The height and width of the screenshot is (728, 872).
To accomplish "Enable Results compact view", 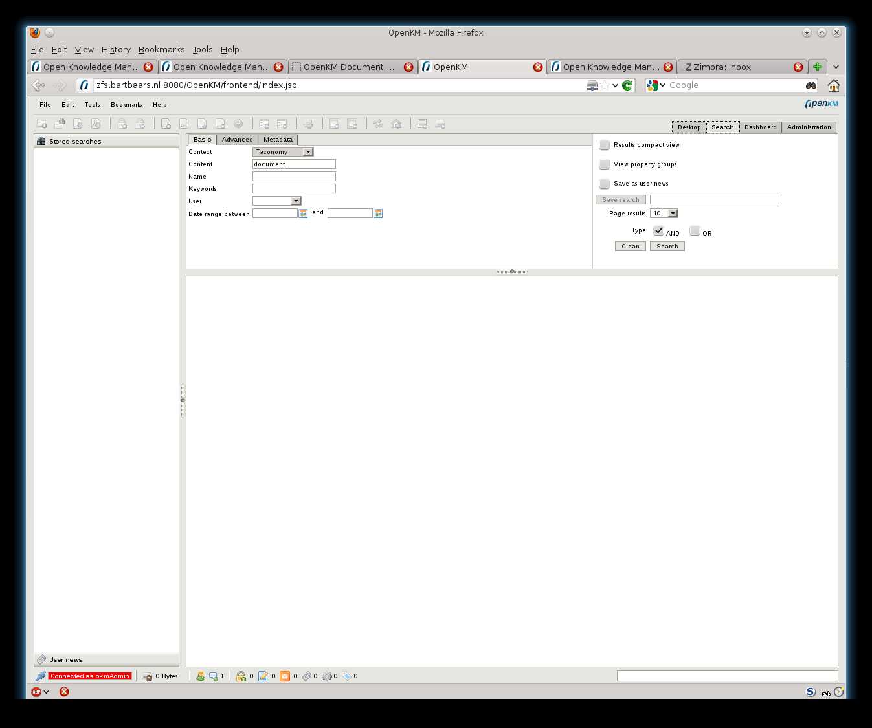I will pos(604,145).
